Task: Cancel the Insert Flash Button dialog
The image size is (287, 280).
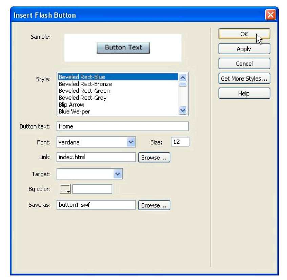Action: pyautogui.click(x=244, y=63)
